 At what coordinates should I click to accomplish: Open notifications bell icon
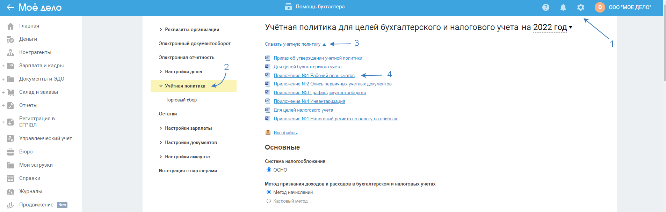[563, 7]
